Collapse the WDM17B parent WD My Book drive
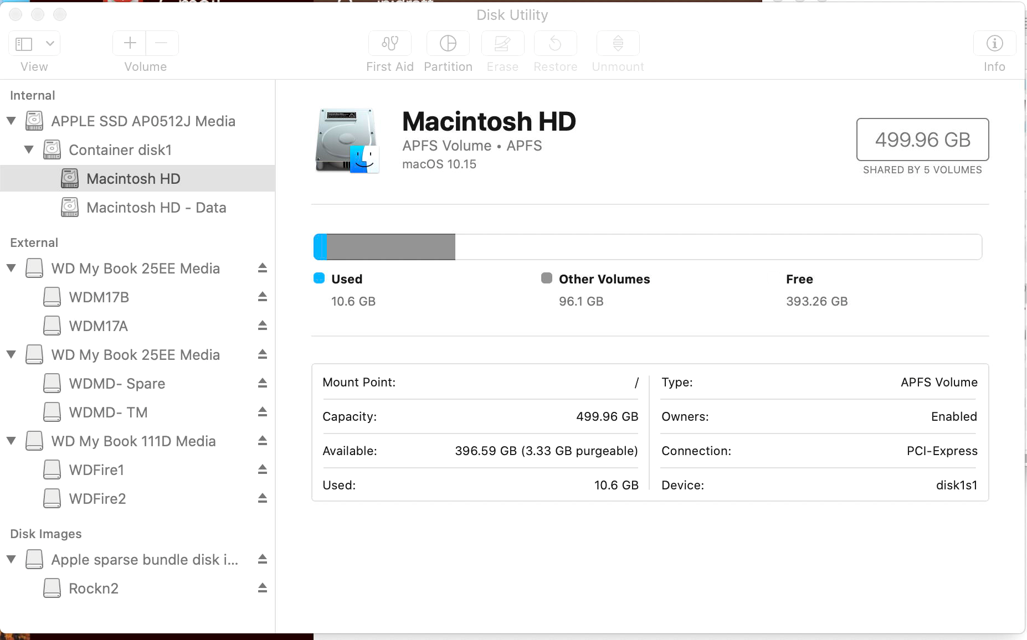Image resolution: width=1027 pixels, height=640 pixels. click(11, 268)
